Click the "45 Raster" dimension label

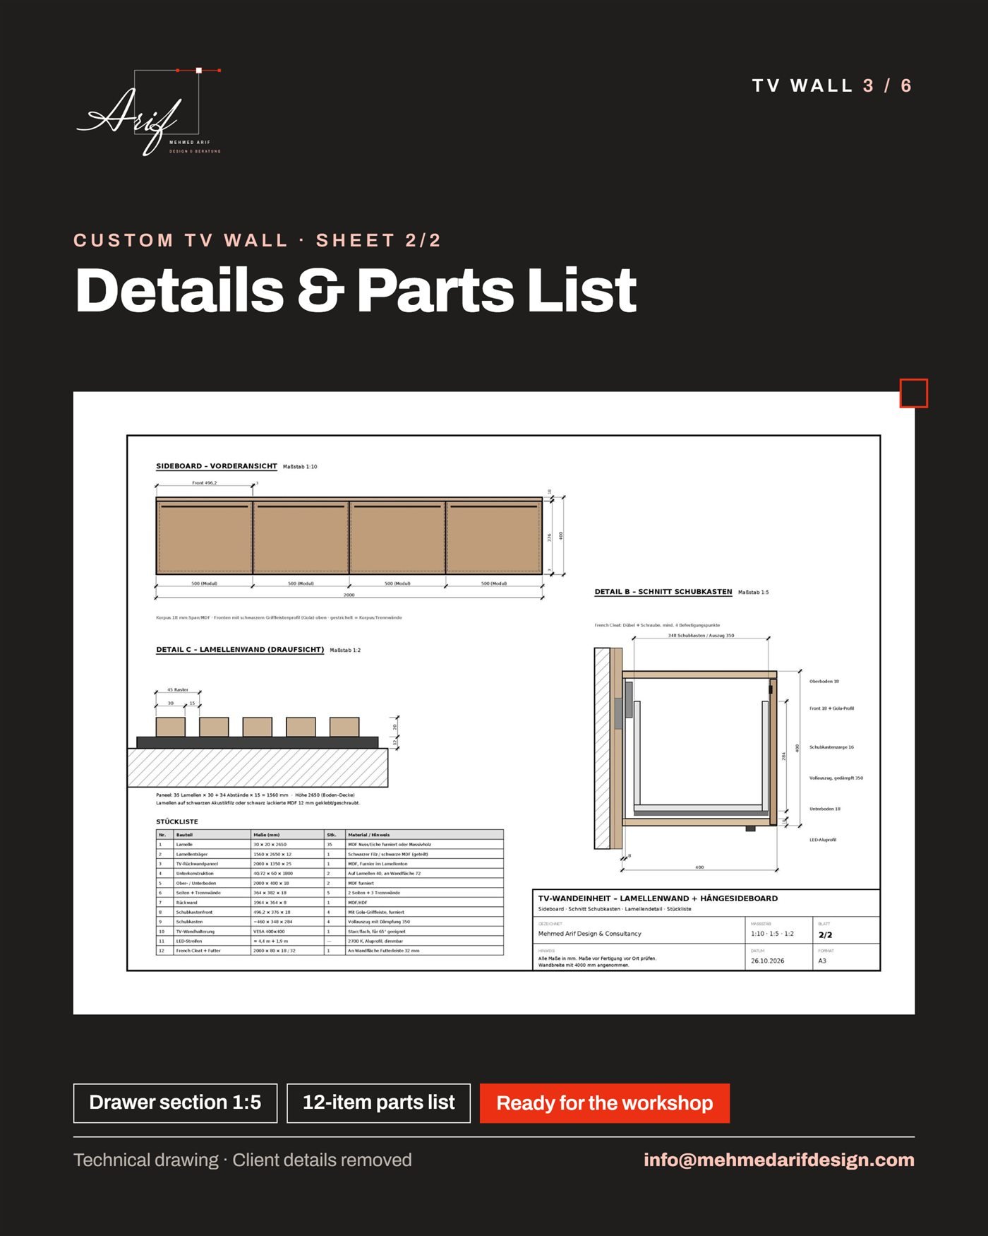[177, 689]
